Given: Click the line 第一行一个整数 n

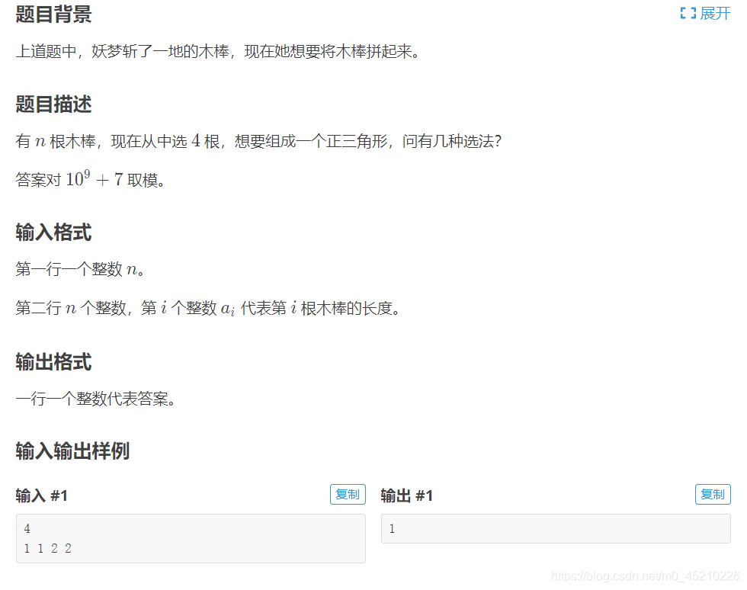Looking at the screenshot, I should (x=80, y=269).
